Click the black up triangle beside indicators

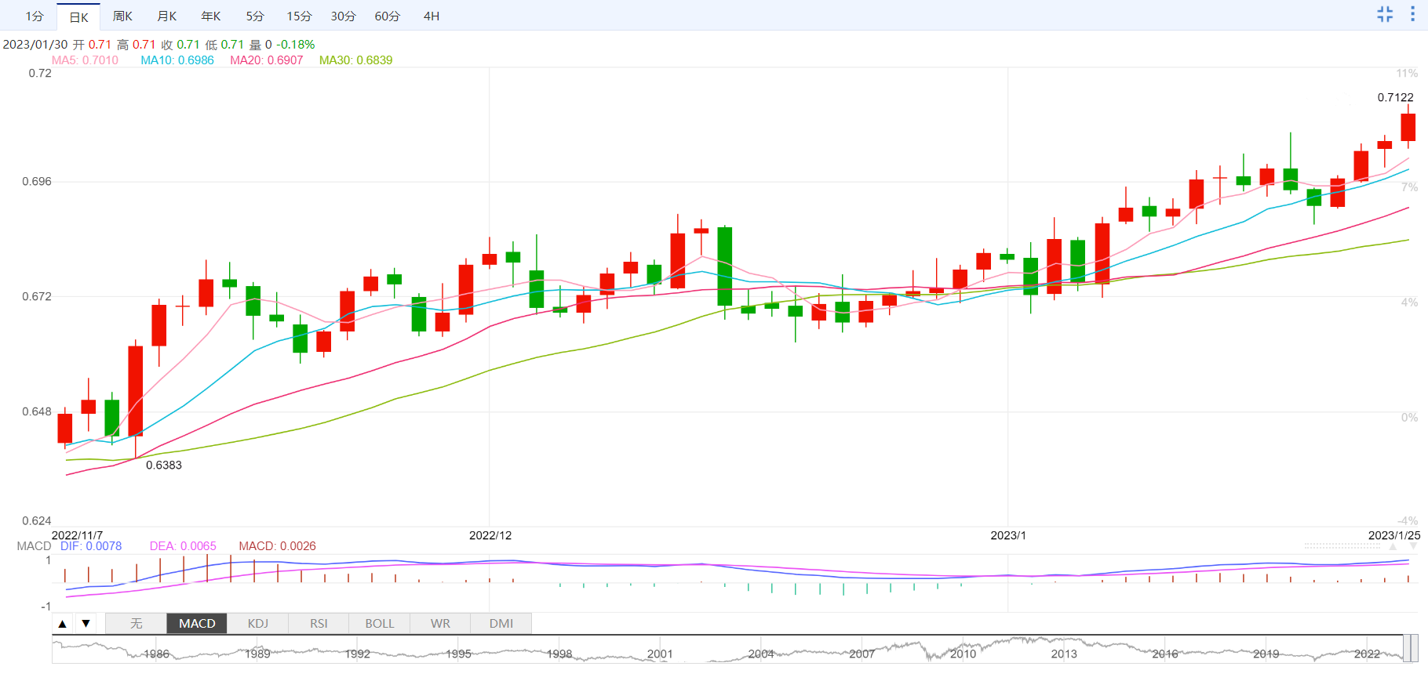click(x=63, y=624)
